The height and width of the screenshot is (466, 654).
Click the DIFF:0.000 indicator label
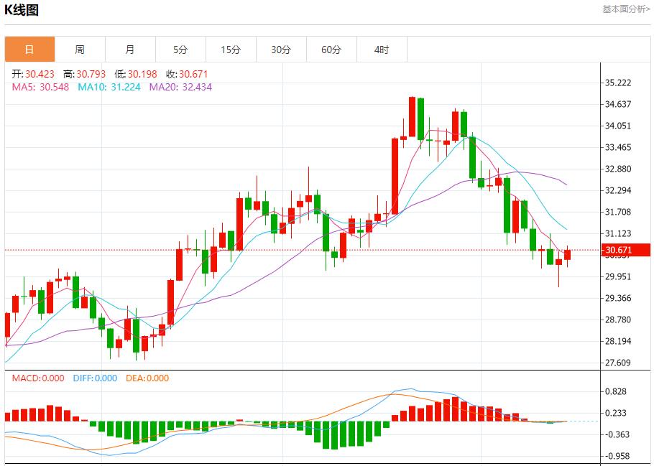(x=95, y=378)
